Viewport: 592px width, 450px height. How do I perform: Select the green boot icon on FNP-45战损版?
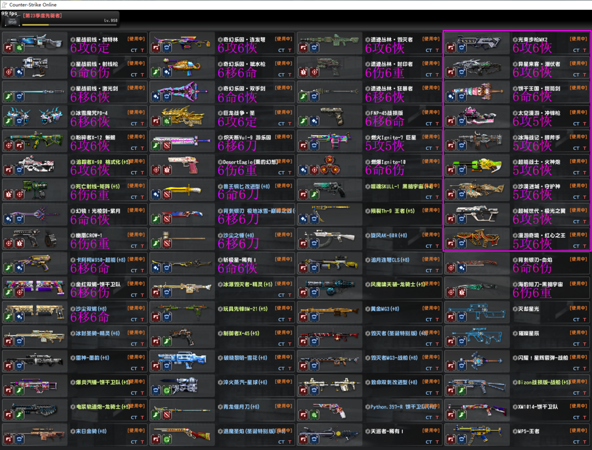(x=304, y=122)
